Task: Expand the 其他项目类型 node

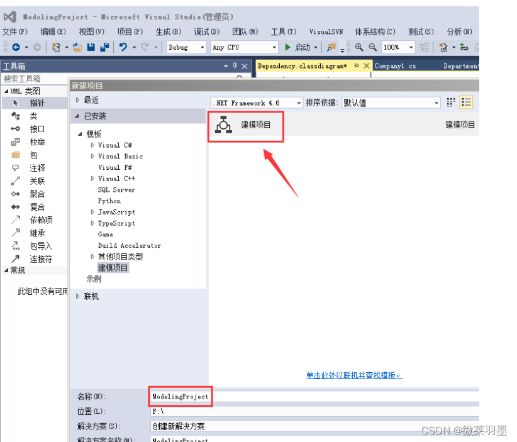Action: pos(92,257)
